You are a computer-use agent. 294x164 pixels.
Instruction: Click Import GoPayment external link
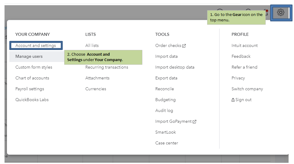point(176,121)
